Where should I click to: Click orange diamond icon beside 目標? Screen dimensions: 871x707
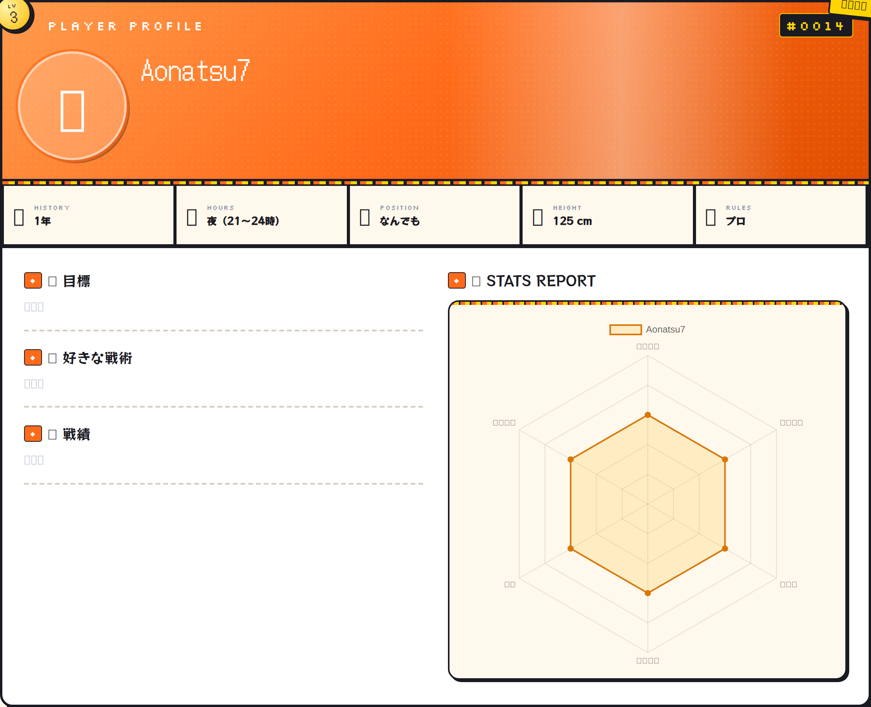tap(33, 281)
